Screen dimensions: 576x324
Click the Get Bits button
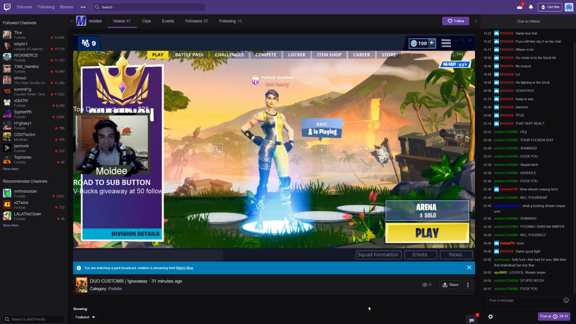click(x=550, y=7)
